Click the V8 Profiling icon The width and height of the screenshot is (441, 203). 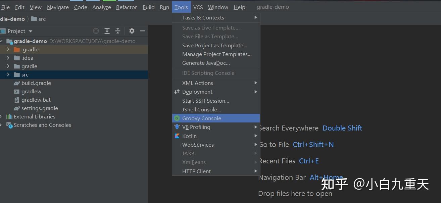177,127
